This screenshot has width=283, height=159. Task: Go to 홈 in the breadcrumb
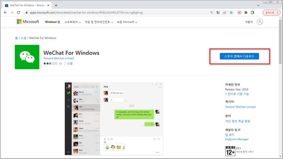17,38
